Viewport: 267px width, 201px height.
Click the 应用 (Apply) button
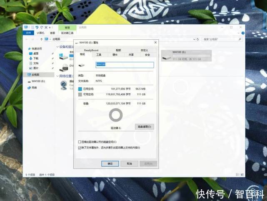pyautogui.click(x=148, y=164)
